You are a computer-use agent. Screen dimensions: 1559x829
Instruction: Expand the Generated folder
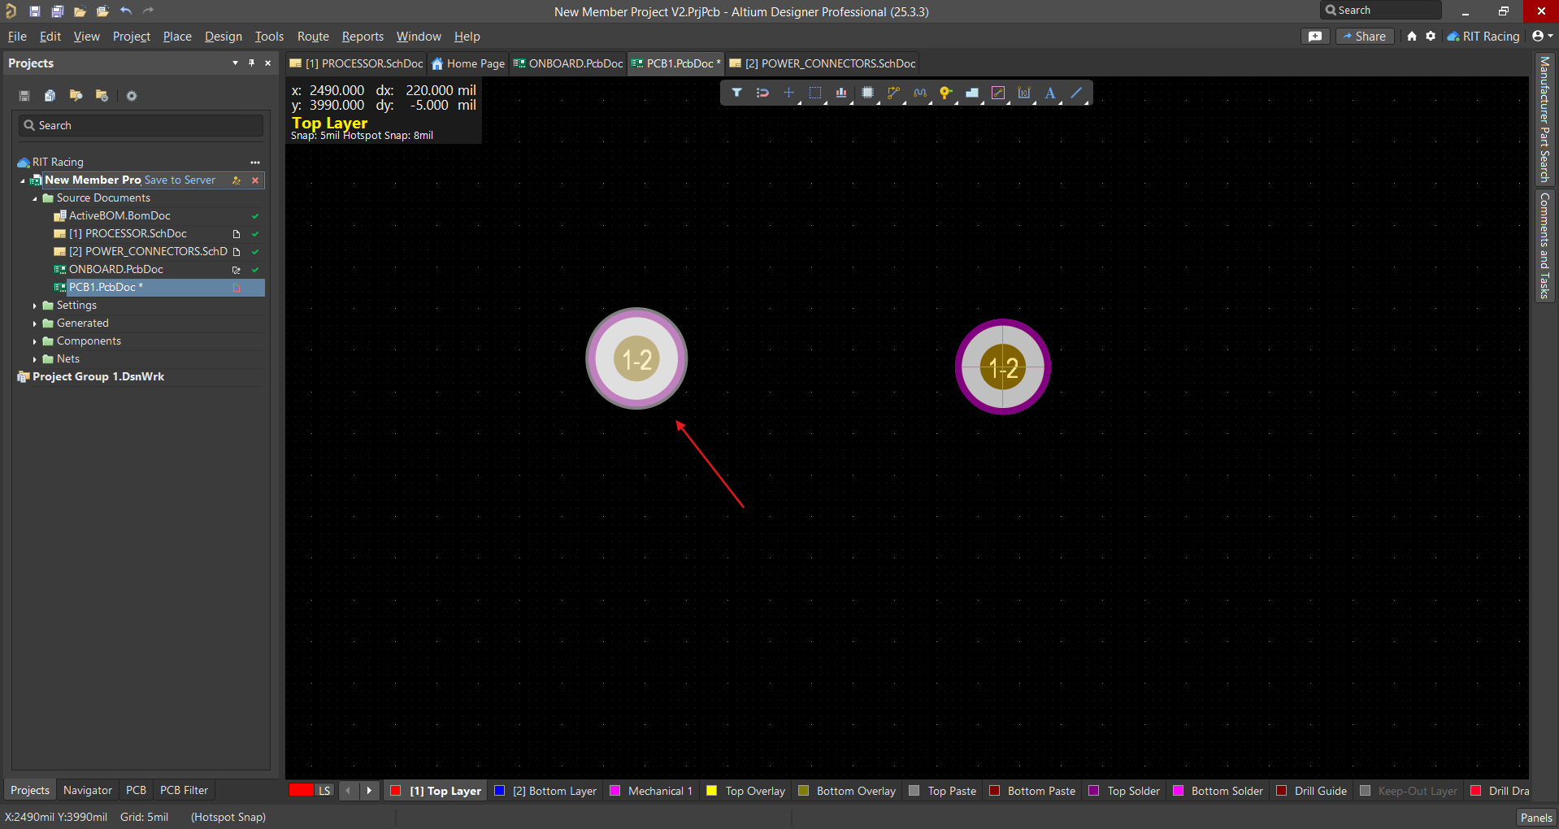point(35,323)
